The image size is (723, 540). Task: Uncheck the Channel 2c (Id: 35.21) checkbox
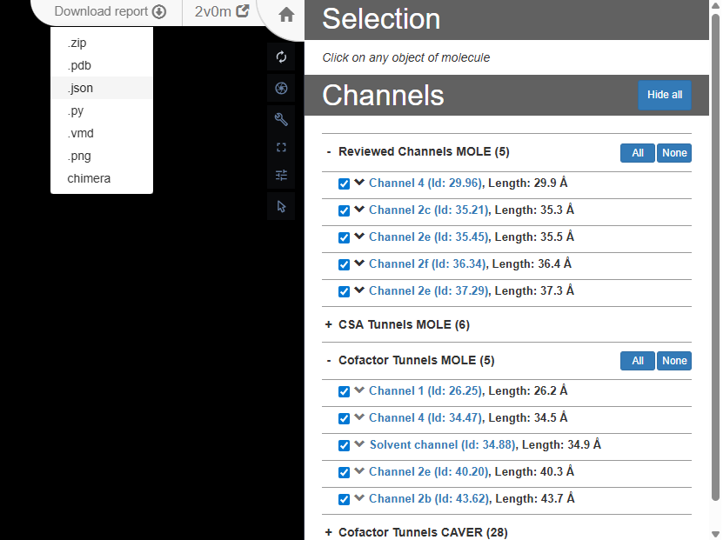(344, 210)
